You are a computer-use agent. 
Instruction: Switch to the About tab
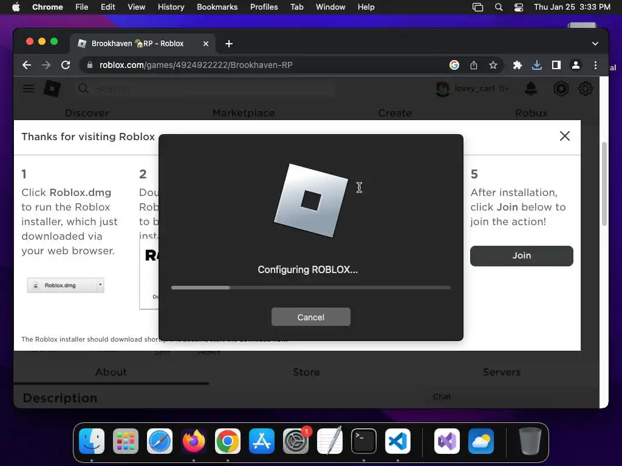(111, 372)
